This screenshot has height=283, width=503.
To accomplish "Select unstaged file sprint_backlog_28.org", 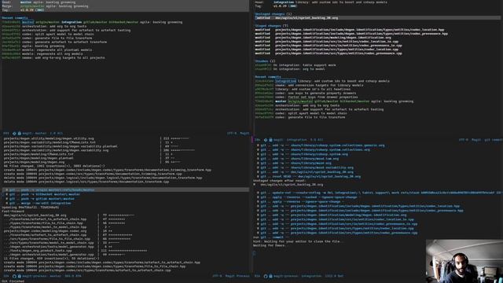I will [296, 18].
